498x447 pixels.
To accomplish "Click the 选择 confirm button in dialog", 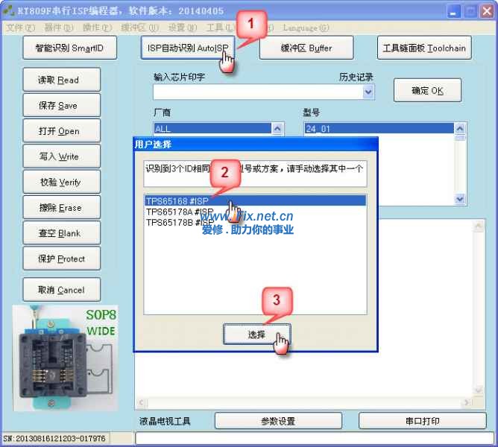I will (x=256, y=335).
